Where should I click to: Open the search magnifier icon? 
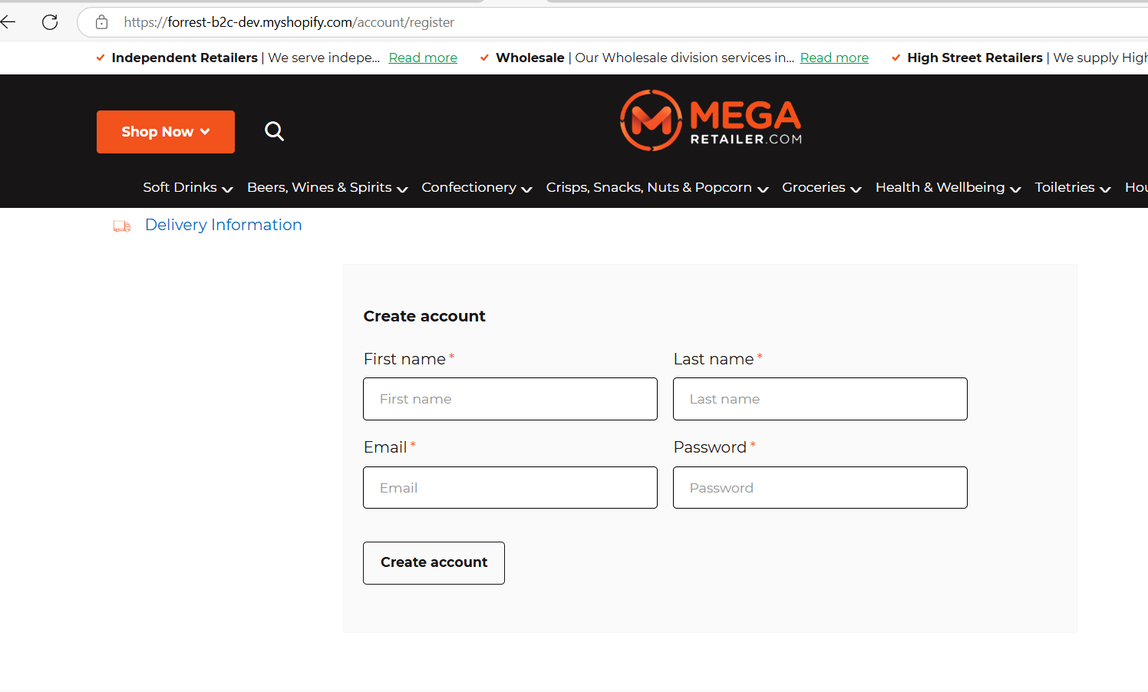click(x=274, y=131)
